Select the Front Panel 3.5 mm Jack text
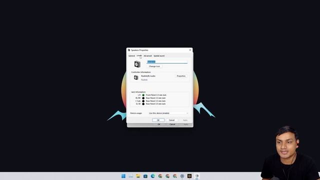 tap(156, 95)
